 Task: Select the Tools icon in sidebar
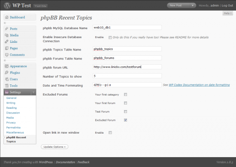click(x=7, y=86)
